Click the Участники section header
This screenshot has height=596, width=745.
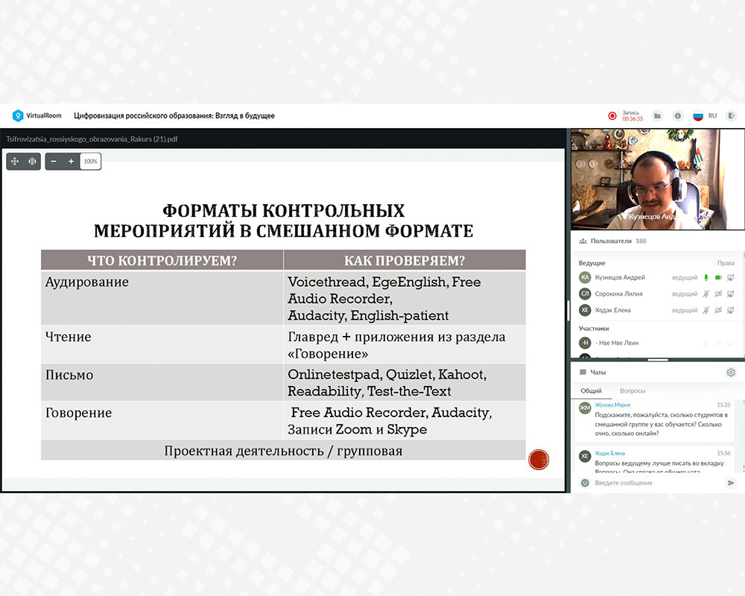594,329
